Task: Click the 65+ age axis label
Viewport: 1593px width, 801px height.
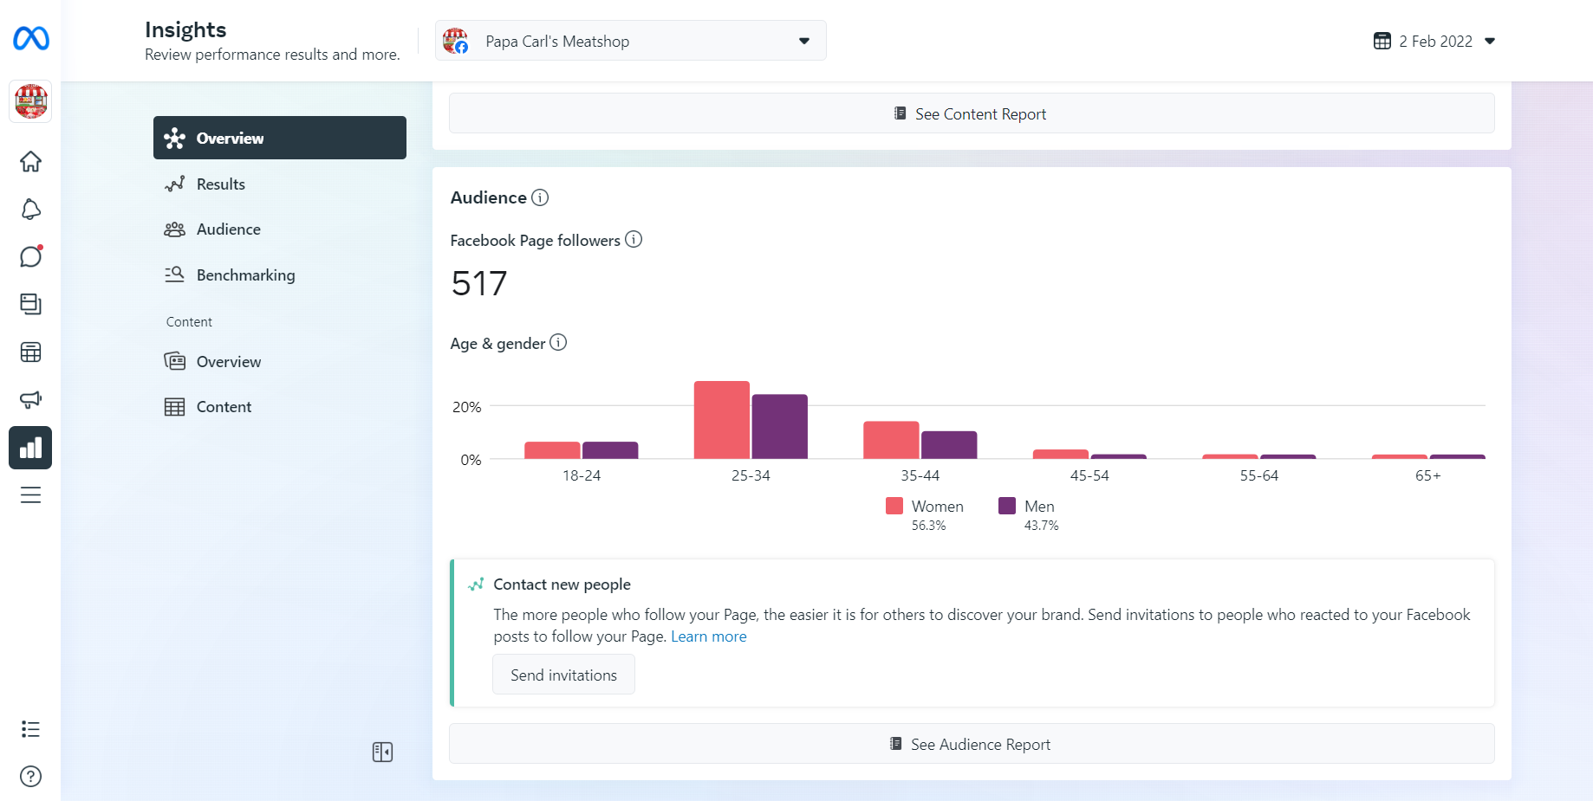Action: [1428, 475]
